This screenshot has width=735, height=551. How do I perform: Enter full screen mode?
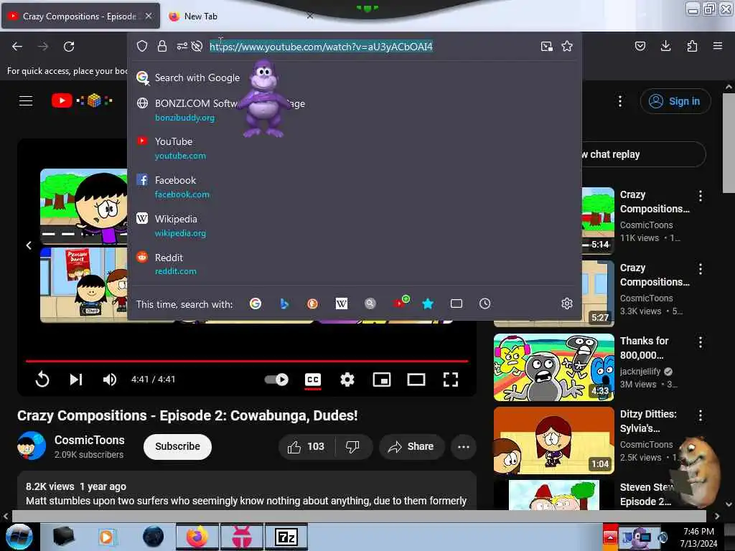click(451, 379)
